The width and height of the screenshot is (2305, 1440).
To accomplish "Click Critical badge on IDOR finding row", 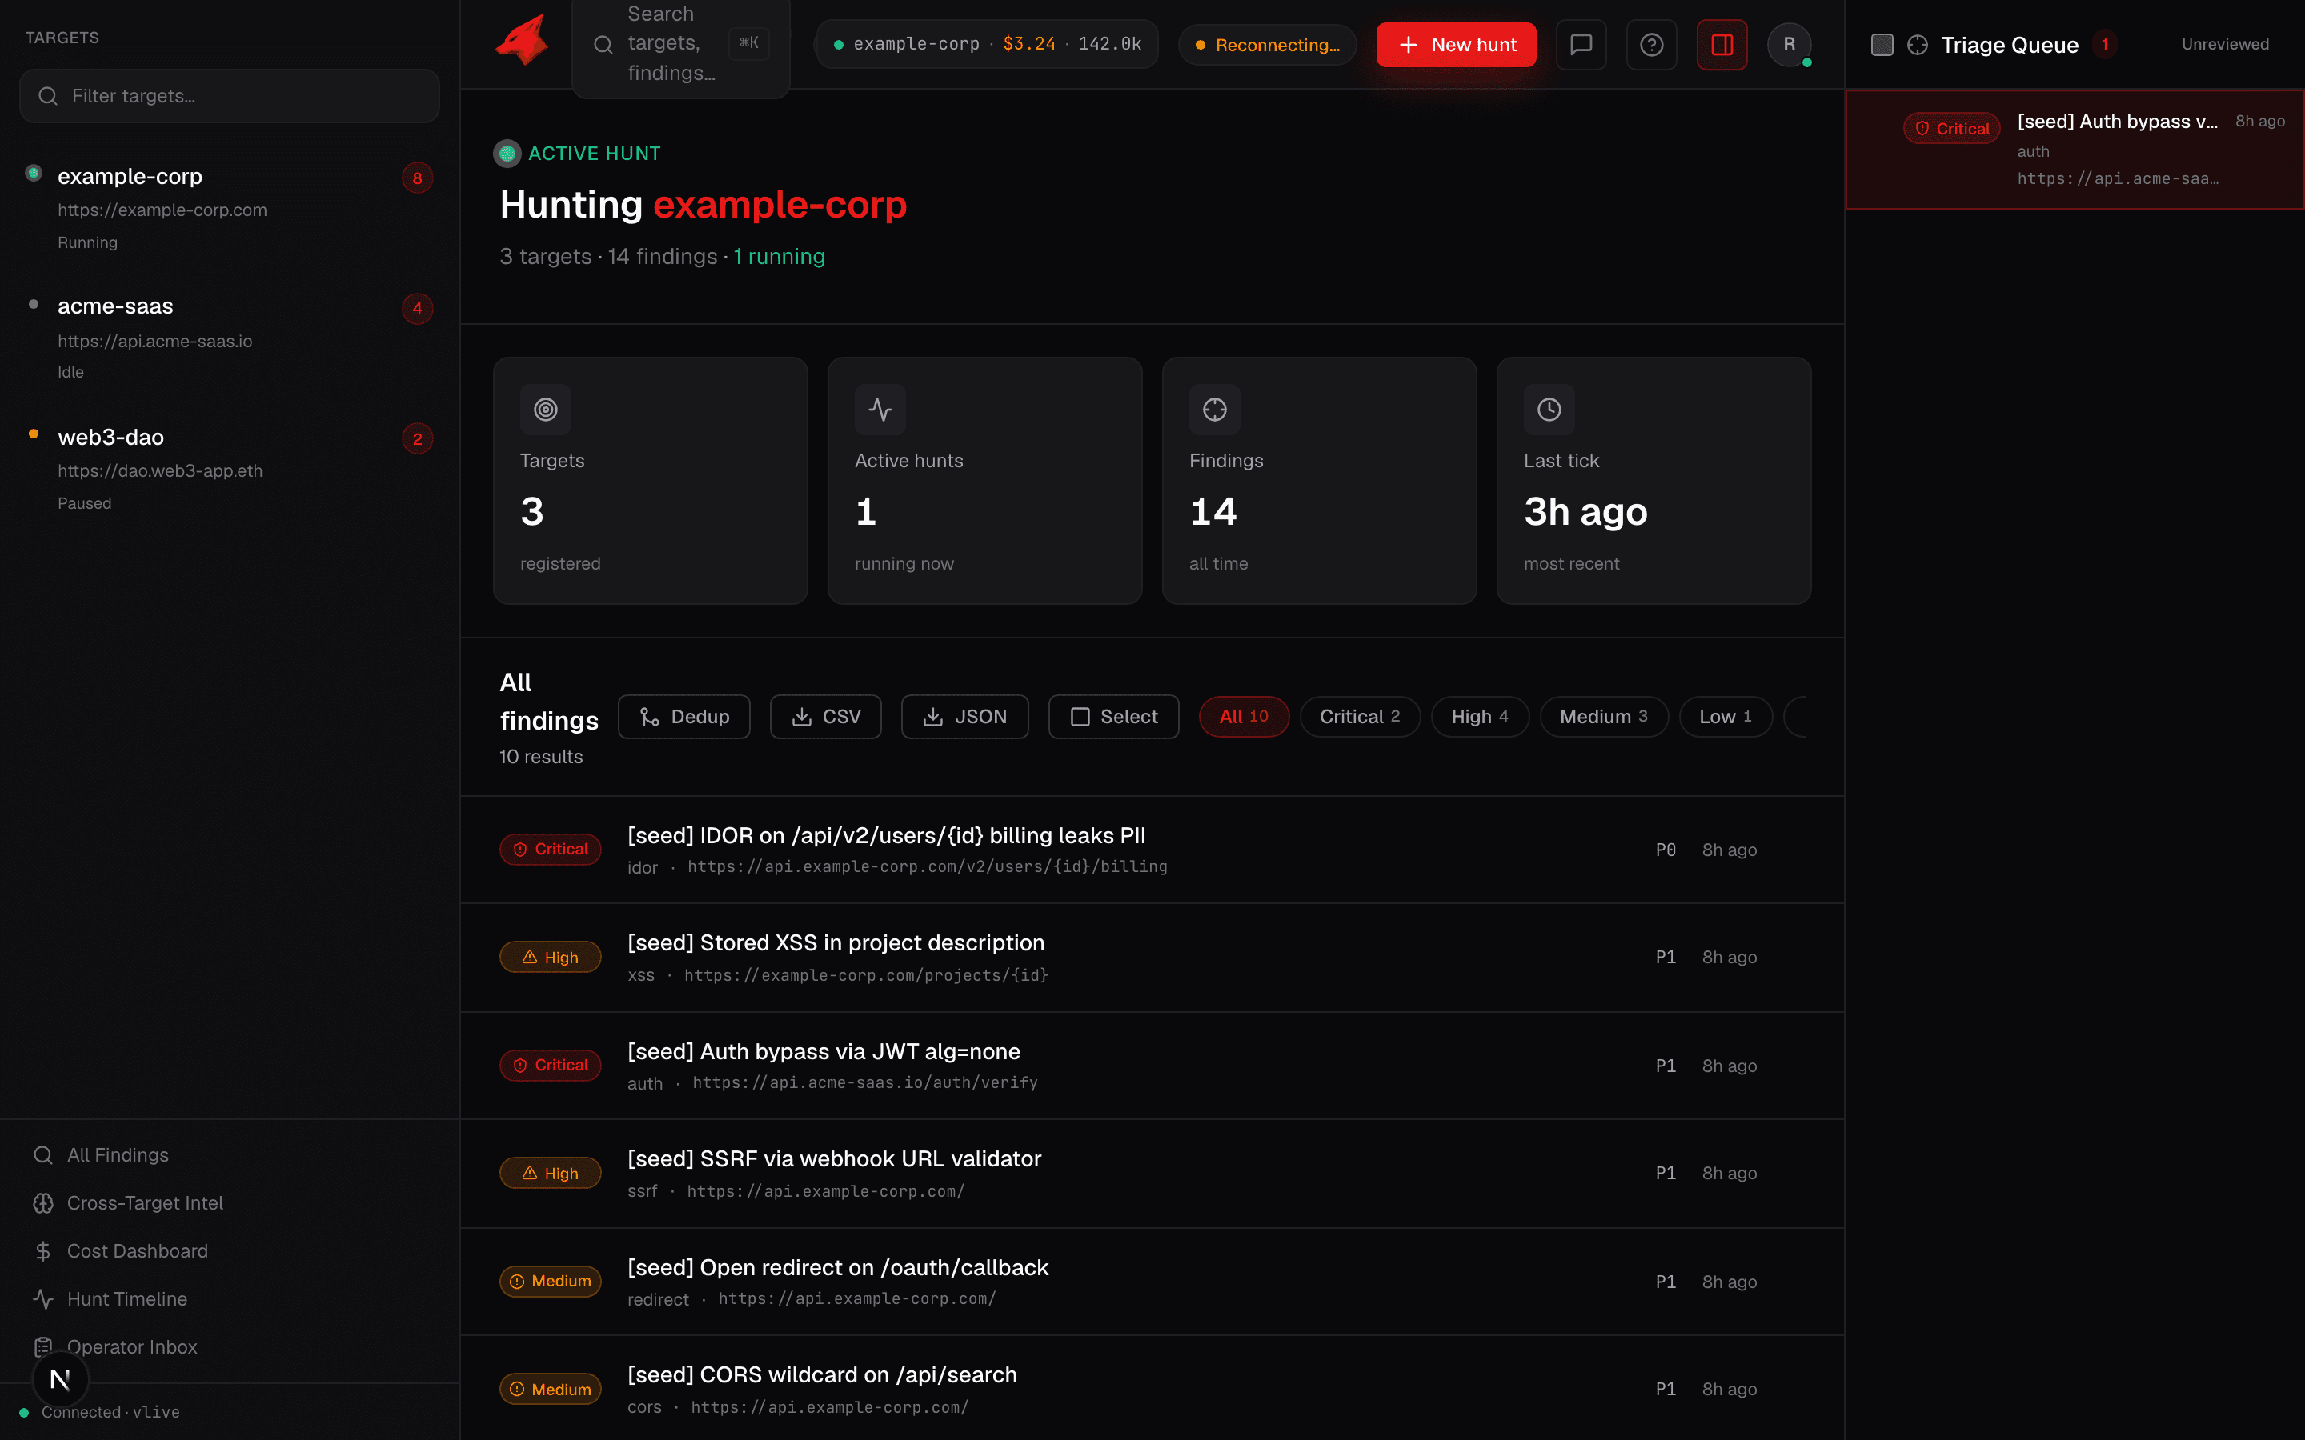I will click(x=551, y=850).
